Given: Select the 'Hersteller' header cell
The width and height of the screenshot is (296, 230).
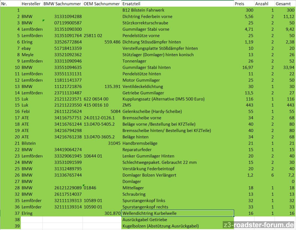Looking at the screenshot, I should 31,4.
